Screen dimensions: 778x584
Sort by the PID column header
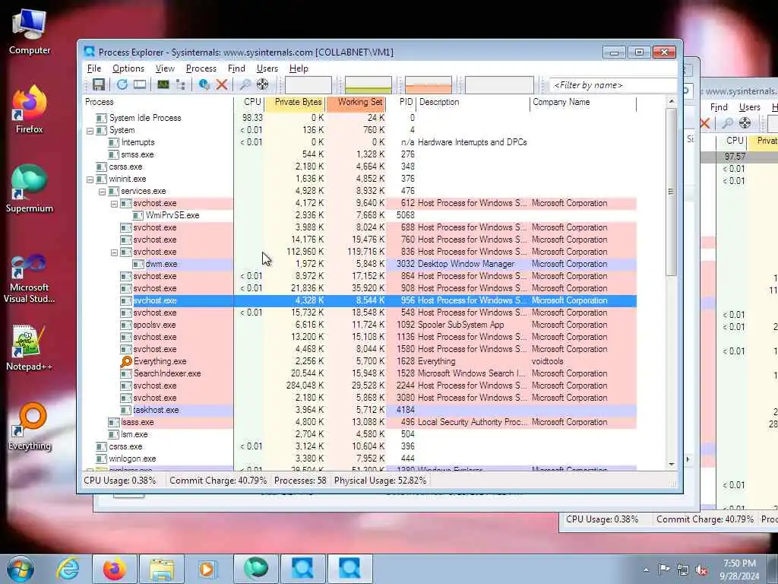tap(401, 103)
